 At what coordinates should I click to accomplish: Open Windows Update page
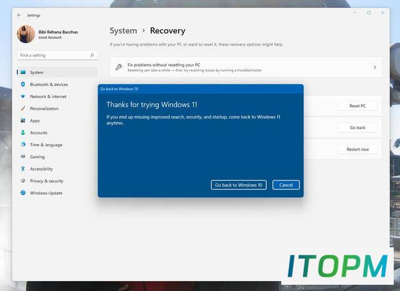point(57,193)
